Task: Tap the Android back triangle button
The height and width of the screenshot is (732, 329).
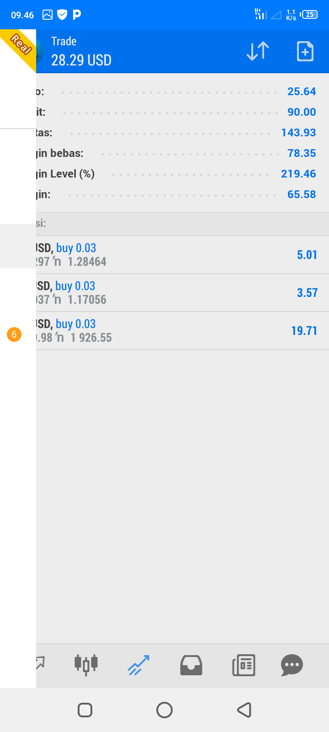Action: pyautogui.click(x=244, y=710)
